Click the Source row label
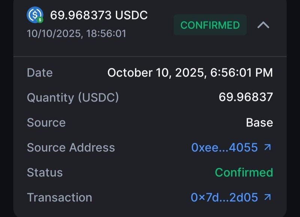 click(46, 123)
